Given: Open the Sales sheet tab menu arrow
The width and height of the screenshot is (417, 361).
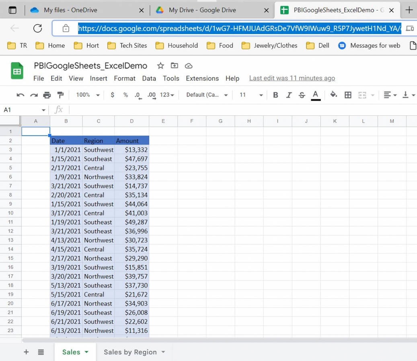Looking at the screenshot, I should tap(86, 352).
